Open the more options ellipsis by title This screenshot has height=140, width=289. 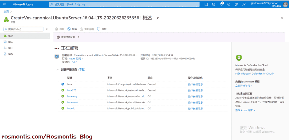[164, 18]
